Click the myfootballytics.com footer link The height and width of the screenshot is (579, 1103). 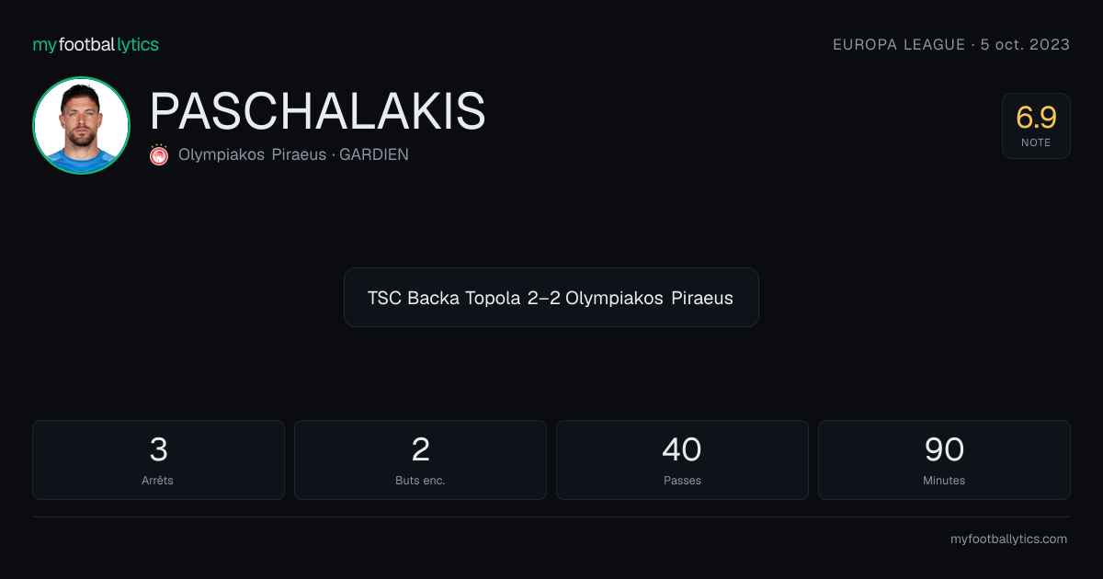[x=1008, y=539]
